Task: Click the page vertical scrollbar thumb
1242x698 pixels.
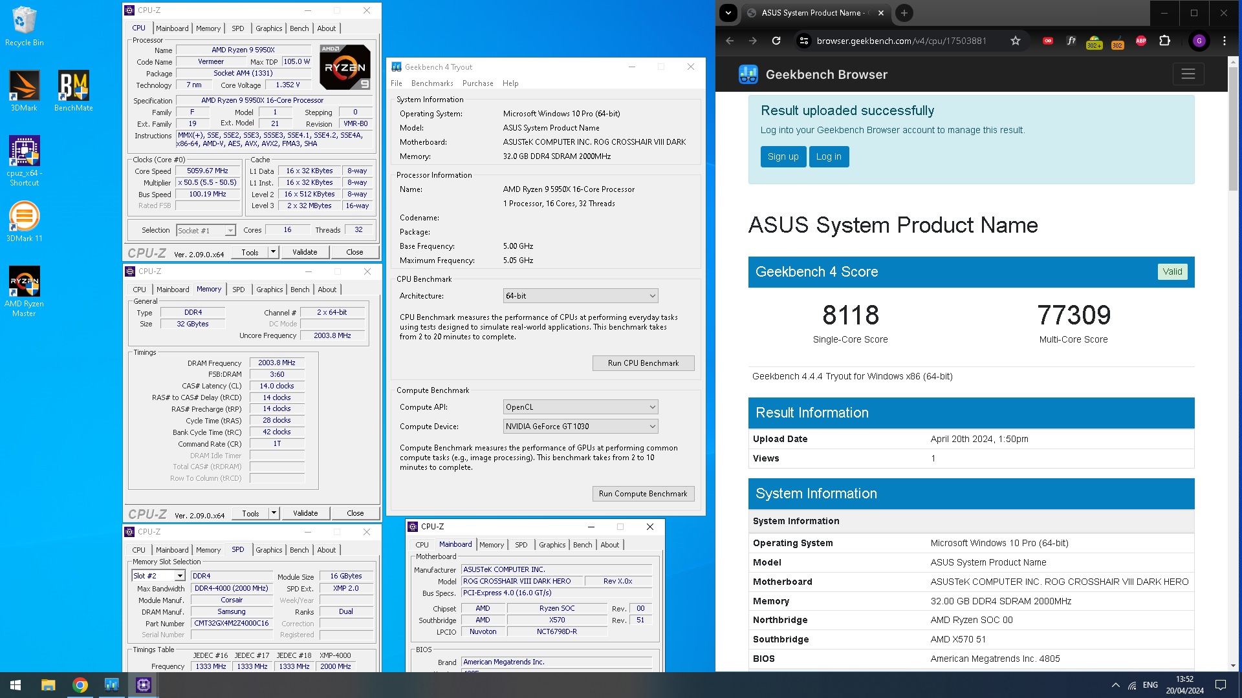Action: click(1233, 128)
